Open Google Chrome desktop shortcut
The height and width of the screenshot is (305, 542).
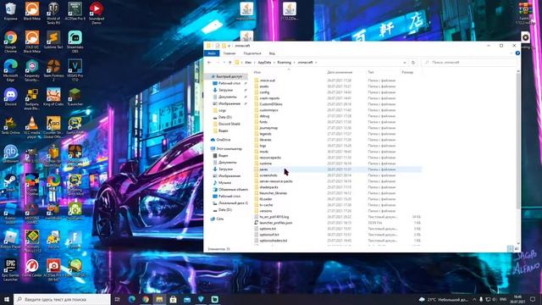pyautogui.click(x=10, y=42)
